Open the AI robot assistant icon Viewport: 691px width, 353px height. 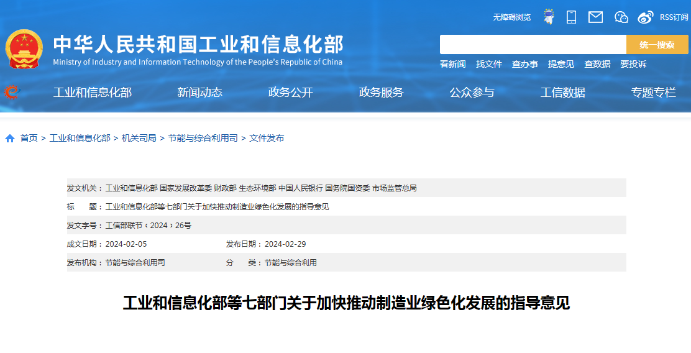(549, 17)
